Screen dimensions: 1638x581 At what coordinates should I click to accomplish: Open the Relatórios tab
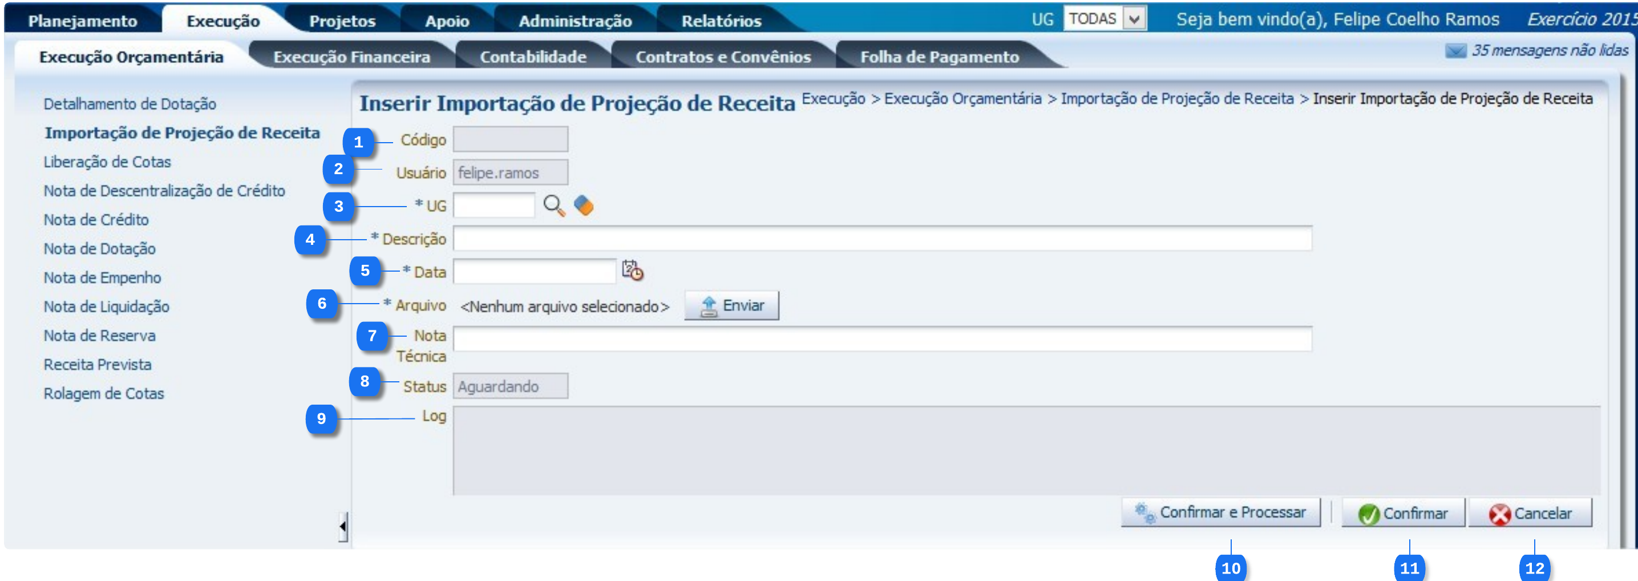721,21
